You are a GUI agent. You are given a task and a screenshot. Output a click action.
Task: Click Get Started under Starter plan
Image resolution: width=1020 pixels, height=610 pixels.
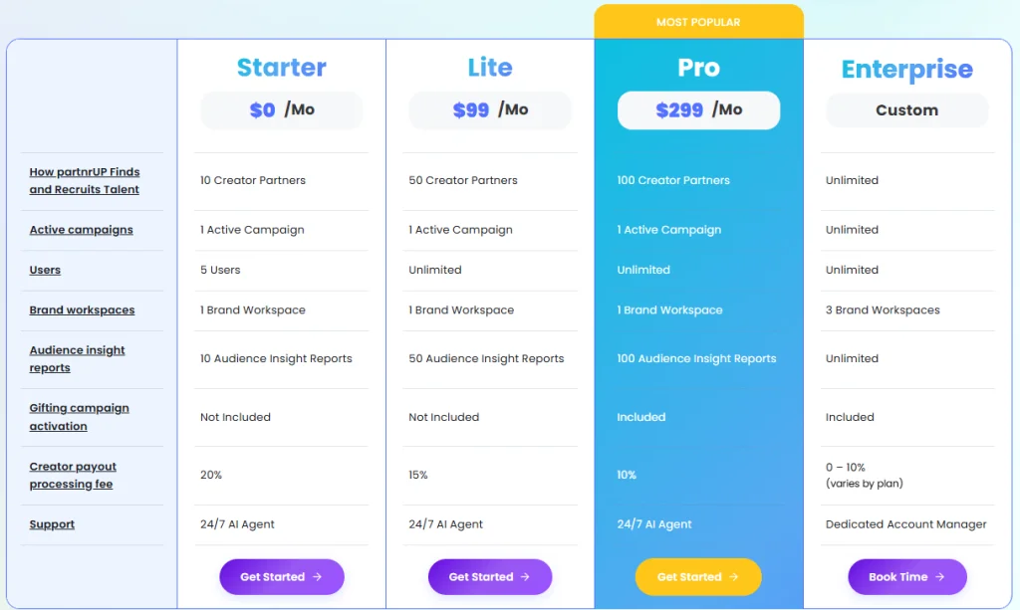(281, 577)
